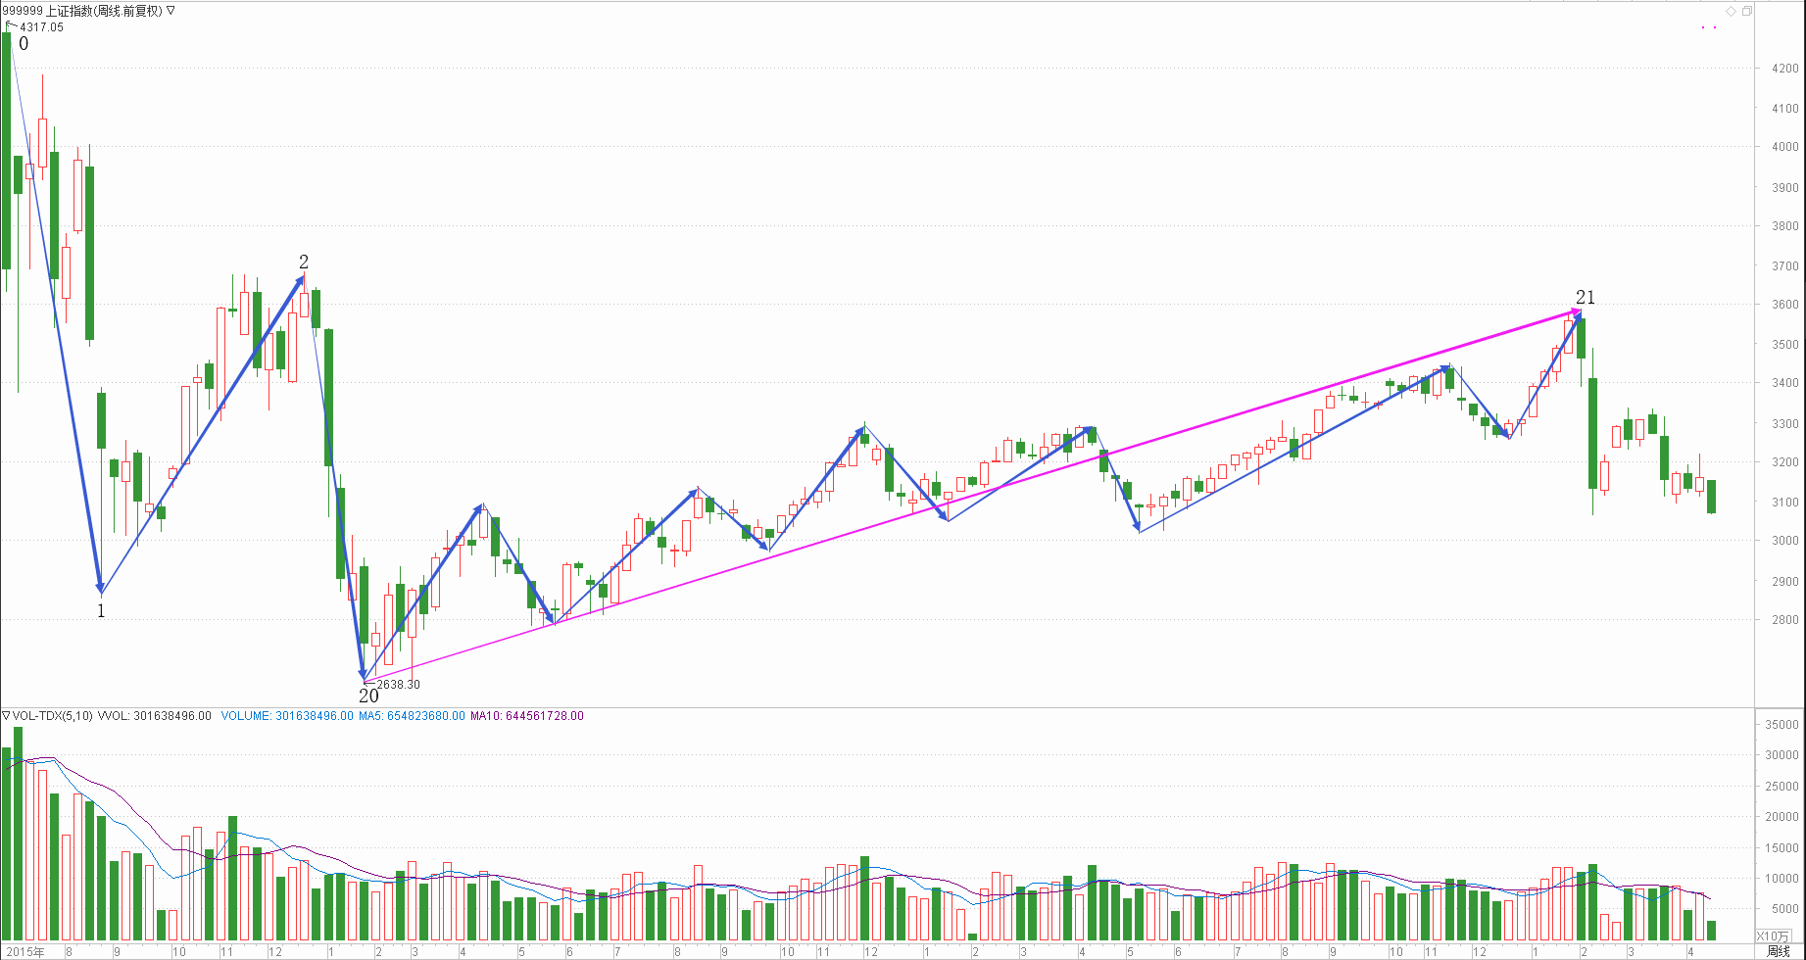Click the MA5 volume average label

click(x=412, y=716)
